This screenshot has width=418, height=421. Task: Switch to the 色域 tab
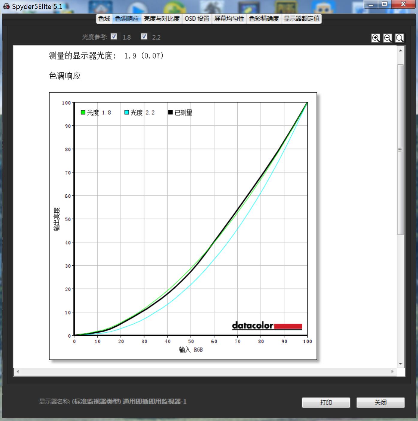point(104,19)
